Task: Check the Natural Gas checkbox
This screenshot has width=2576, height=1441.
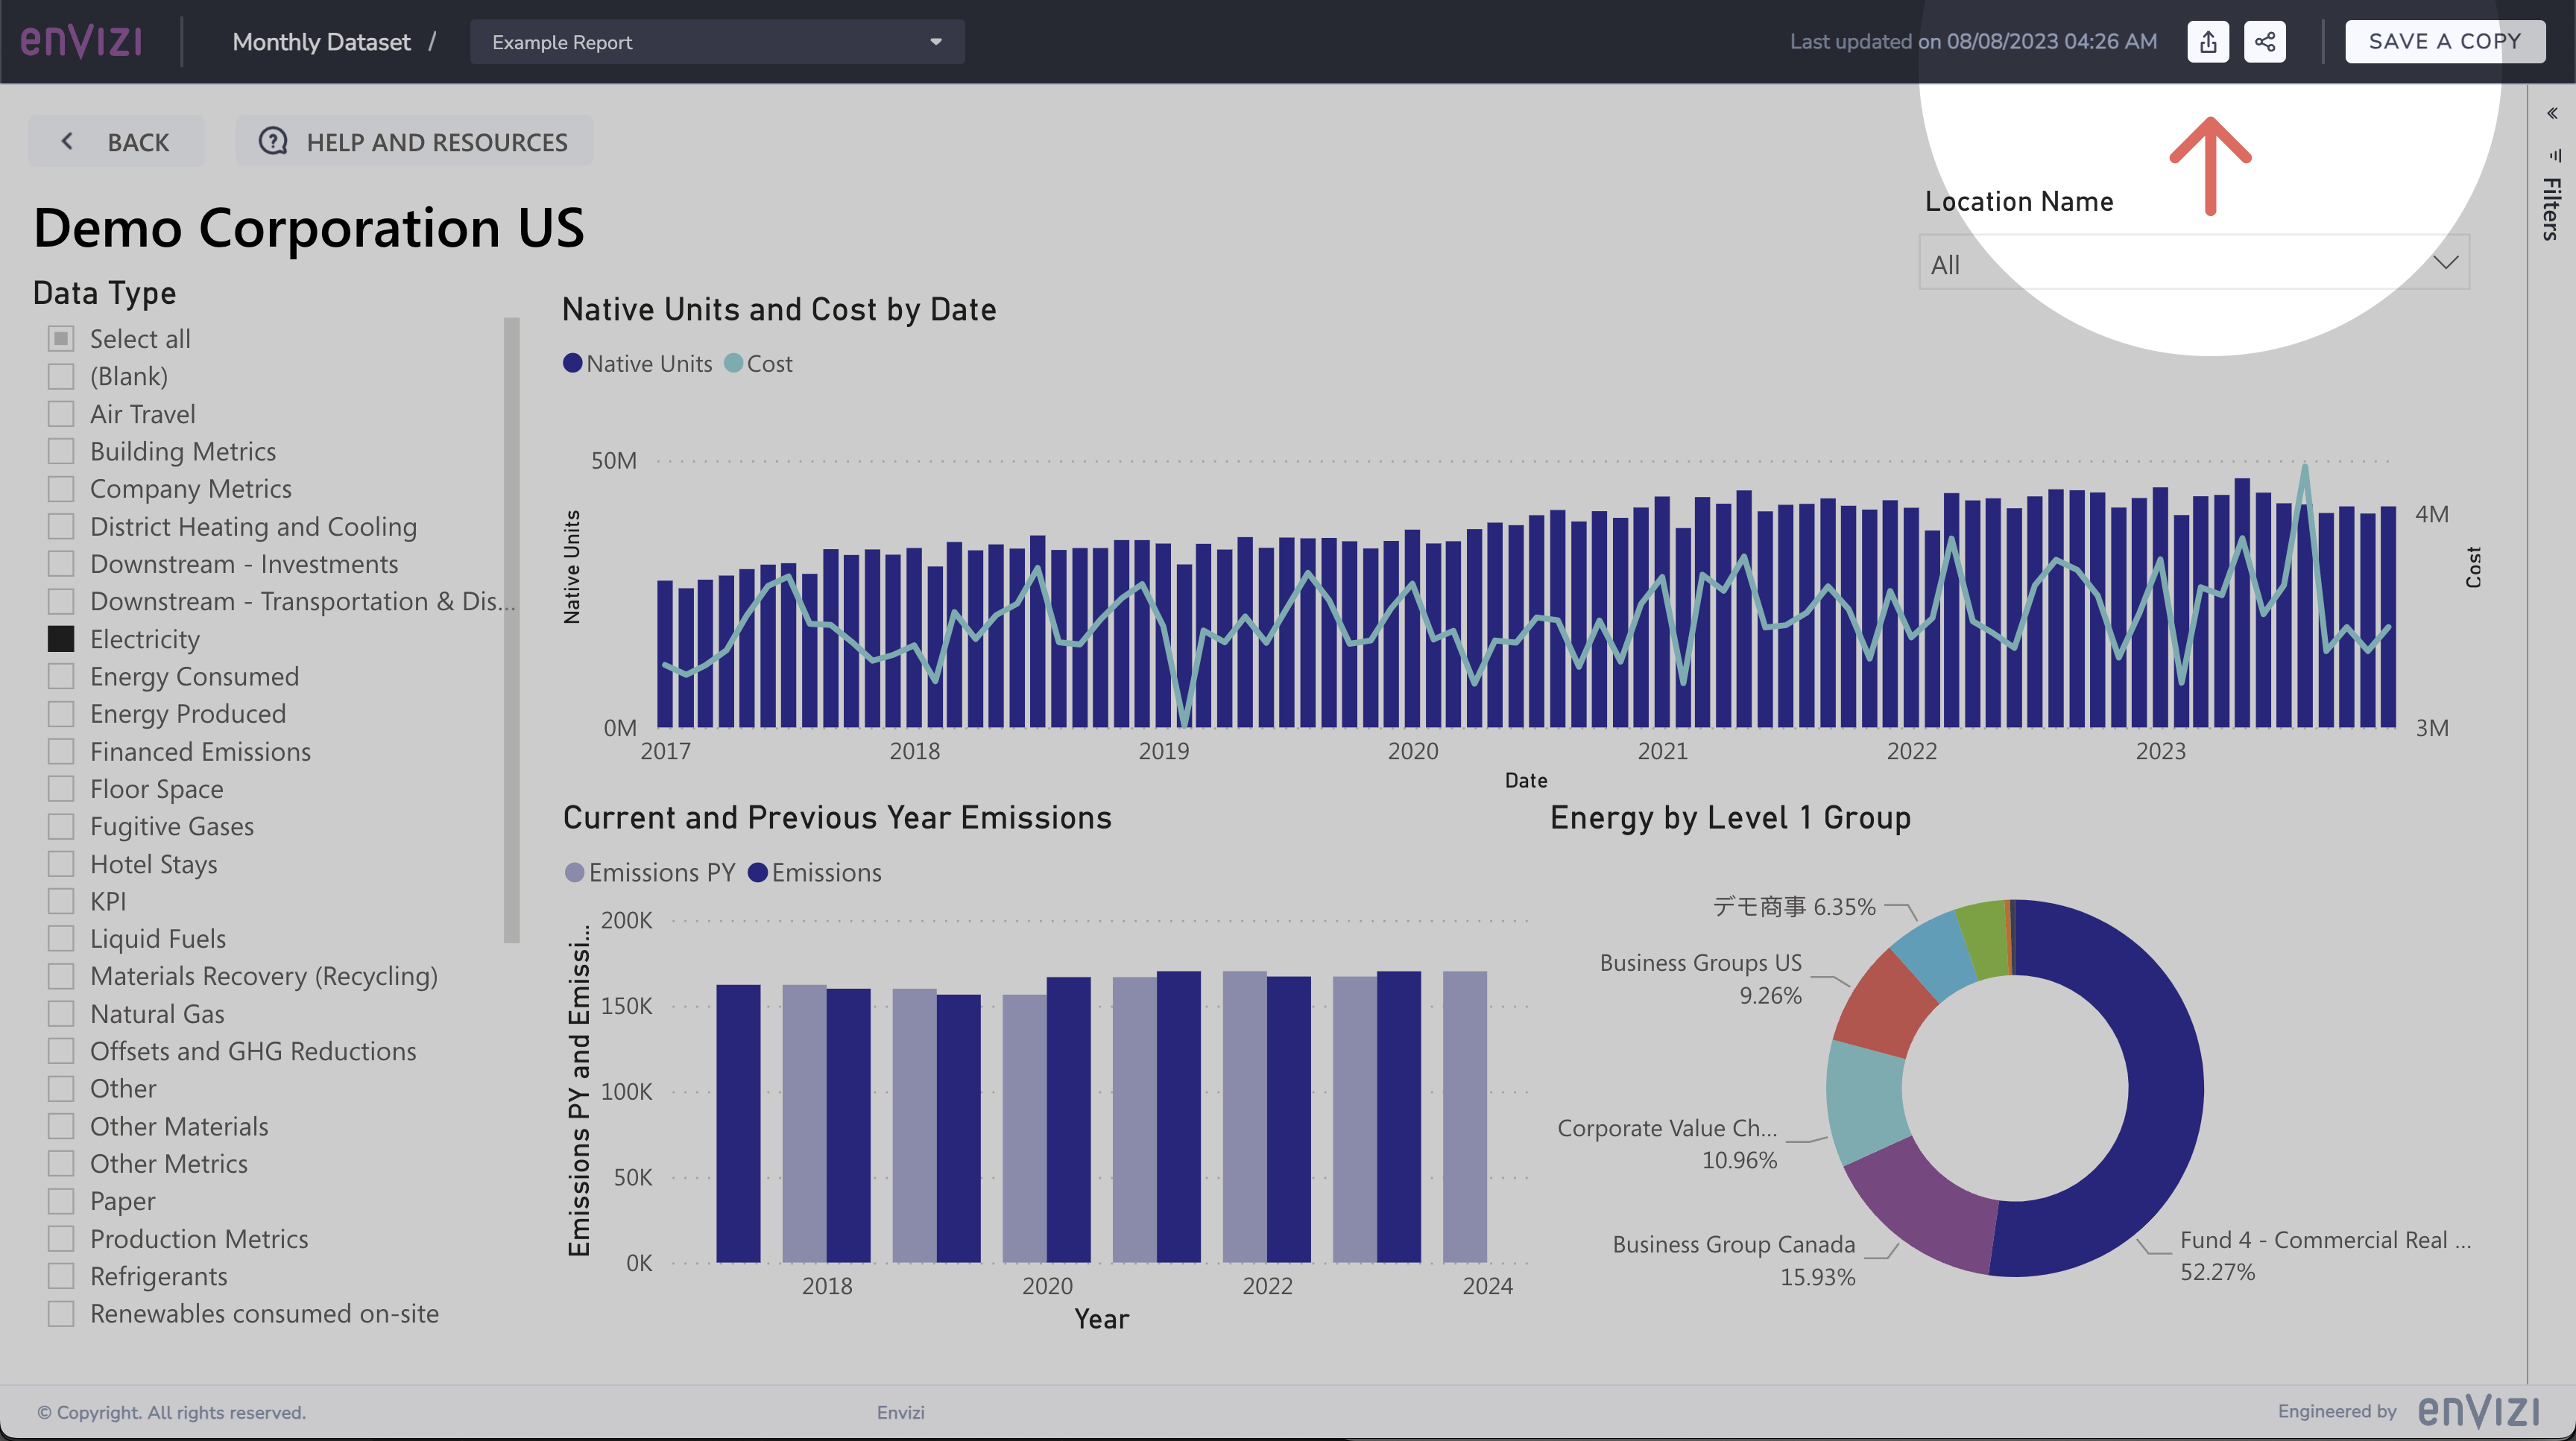Action: click(x=61, y=1013)
